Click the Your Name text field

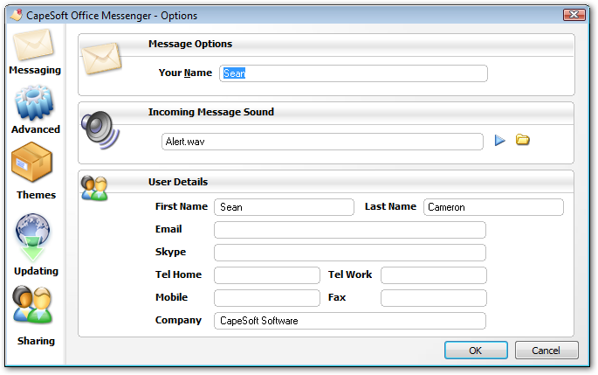[353, 73]
